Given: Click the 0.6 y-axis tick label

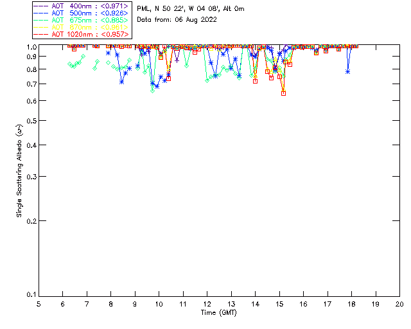Looking at the screenshot, I should [x=31, y=101].
